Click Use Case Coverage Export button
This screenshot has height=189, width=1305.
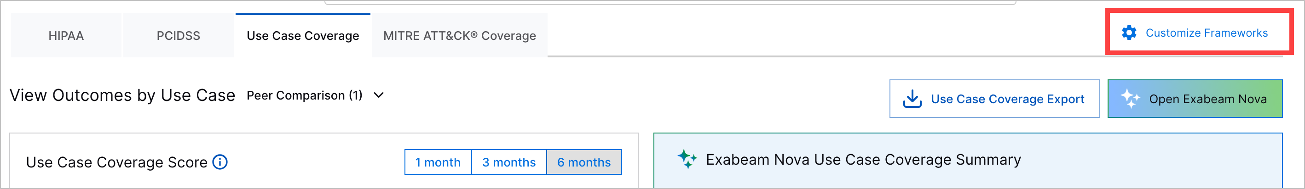pyautogui.click(x=994, y=99)
